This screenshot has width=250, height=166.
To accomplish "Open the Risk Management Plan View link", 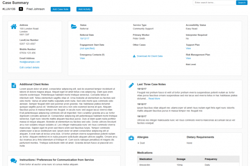I will 188,59.
